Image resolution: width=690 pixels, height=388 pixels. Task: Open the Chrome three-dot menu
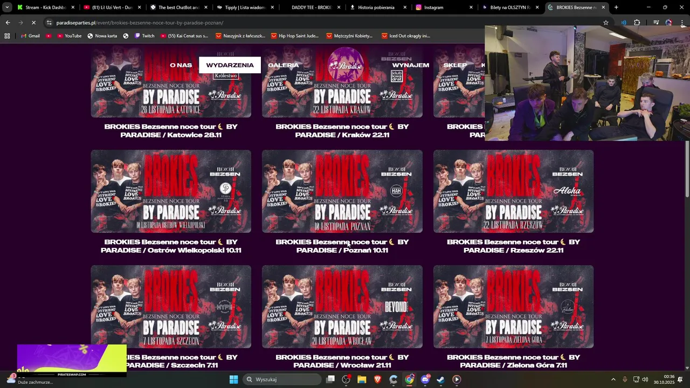click(x=682, y=23)
